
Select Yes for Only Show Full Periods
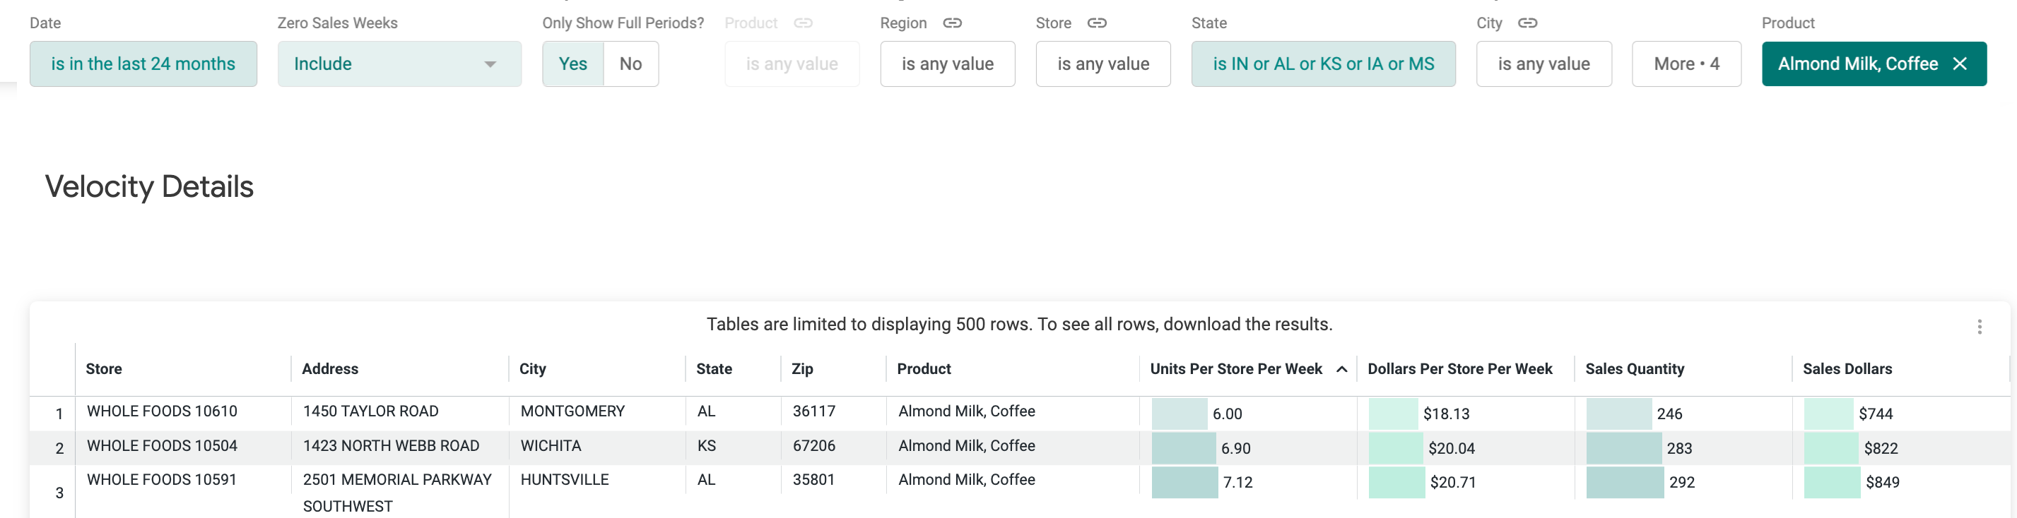coord(572,64)
